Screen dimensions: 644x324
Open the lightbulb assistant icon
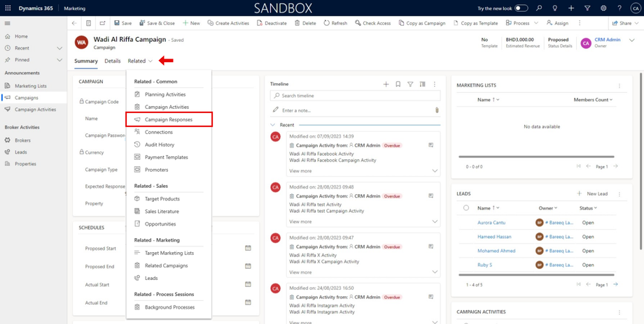pos(555,8)
